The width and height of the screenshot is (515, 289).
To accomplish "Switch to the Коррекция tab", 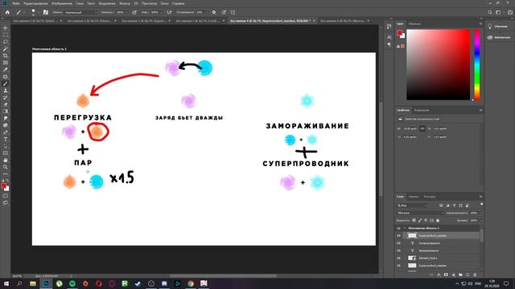I will [x=422, y=111].
